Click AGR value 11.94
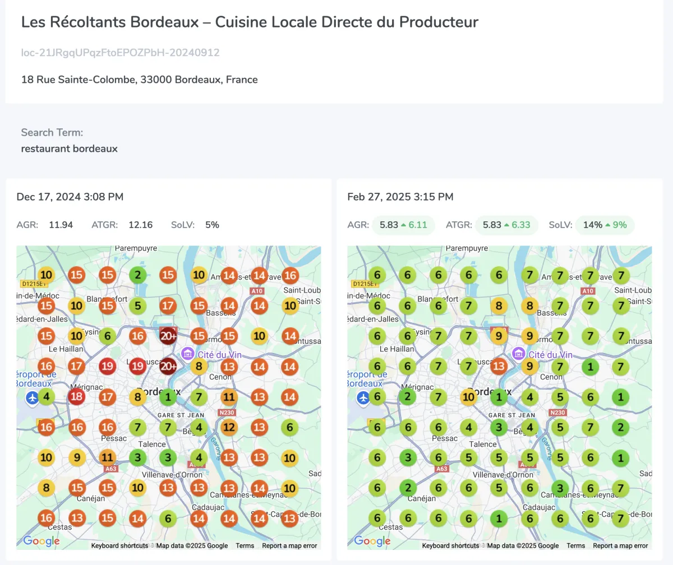The image size is (673, 565). (x=61, y=225)
